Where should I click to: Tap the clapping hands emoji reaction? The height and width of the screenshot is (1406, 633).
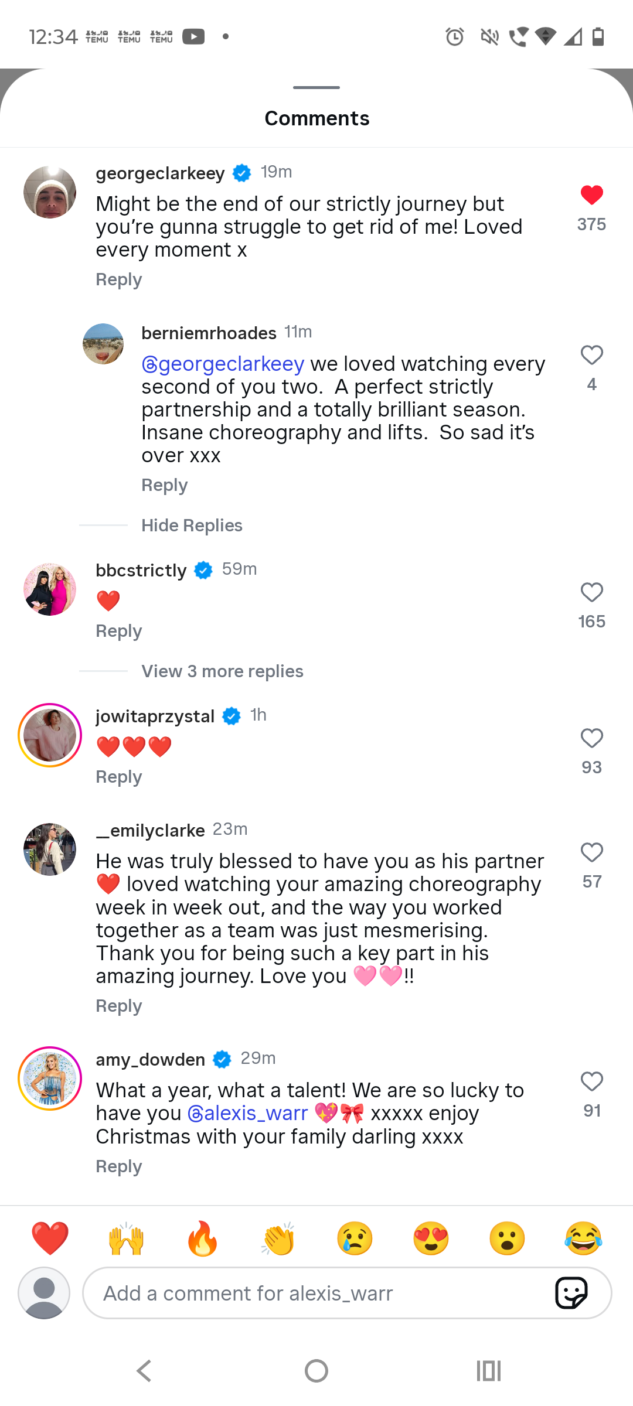(278, 1238)
